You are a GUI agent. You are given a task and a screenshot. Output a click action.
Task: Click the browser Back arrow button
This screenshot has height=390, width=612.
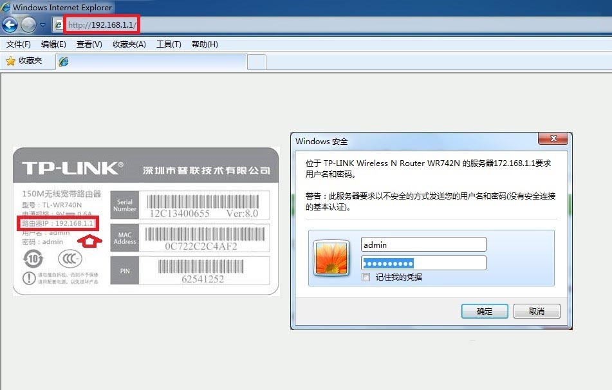tap(10, 25)
